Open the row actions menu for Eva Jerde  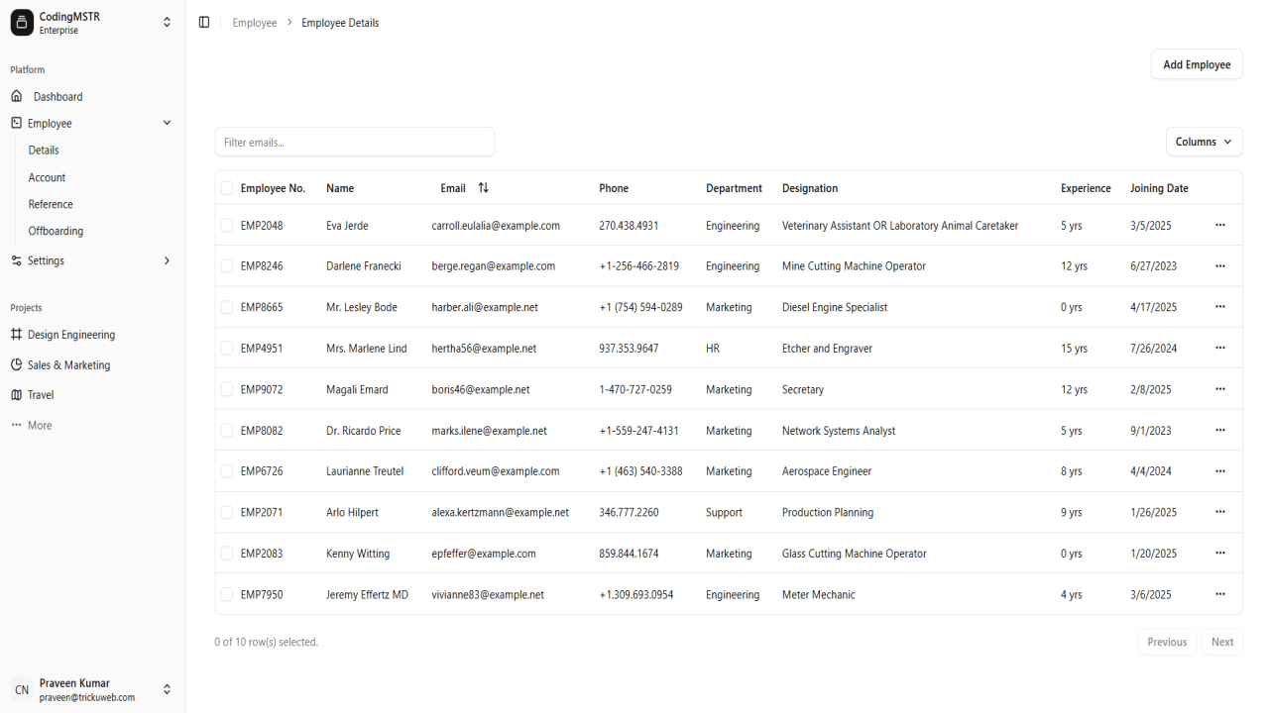click(x=1220, y=225)
